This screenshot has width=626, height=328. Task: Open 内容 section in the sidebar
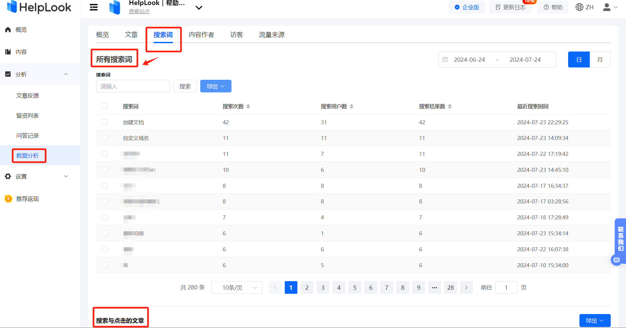tap(21, 52)
